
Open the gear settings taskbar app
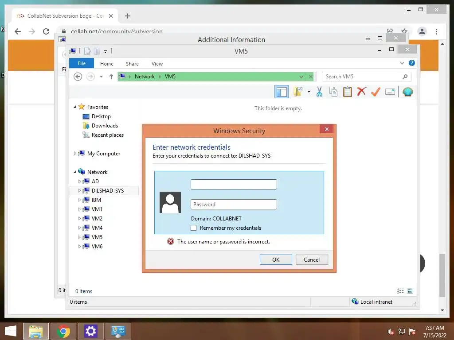pos(90,331)
